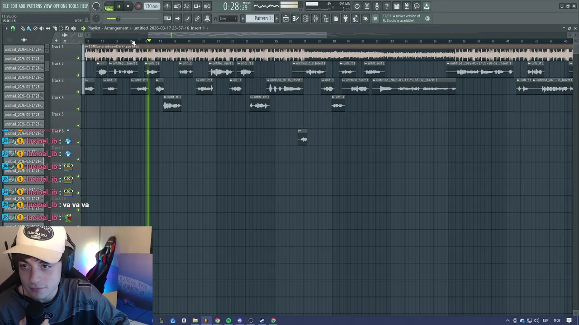
Task: Open the content library cart icon
Action: pos(375,19)
